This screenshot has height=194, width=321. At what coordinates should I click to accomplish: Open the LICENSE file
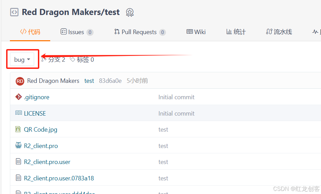click(35, 114)
